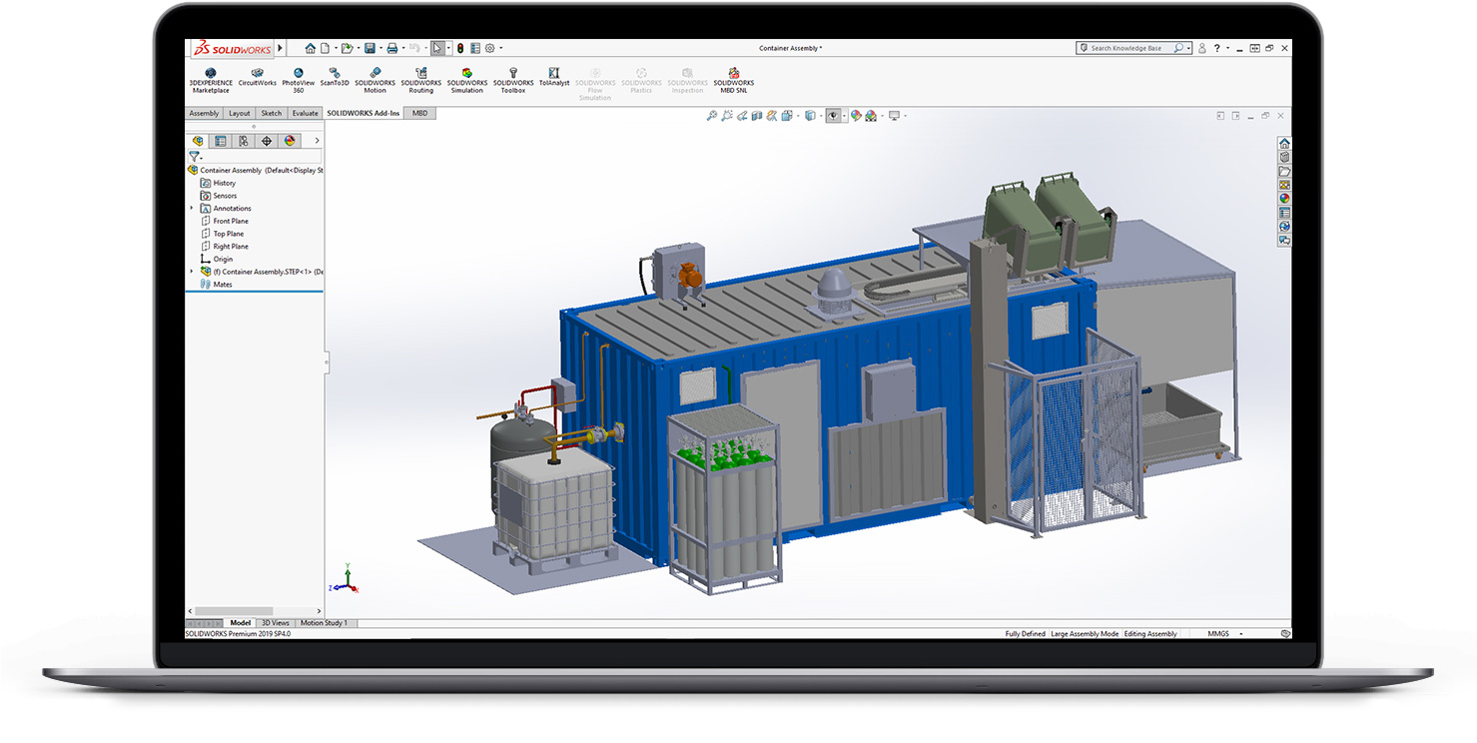Screen dimensions: 1477x743
Task: Click the Save icon in the top toolbar
Action: coord(369,48)
